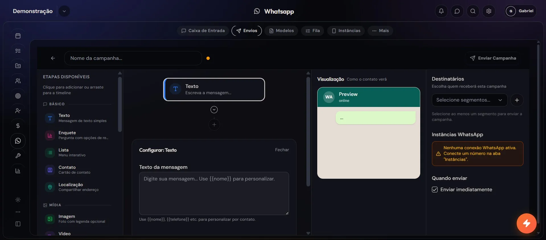
Task: Switch to the Modelos tab
Action: 281,31
